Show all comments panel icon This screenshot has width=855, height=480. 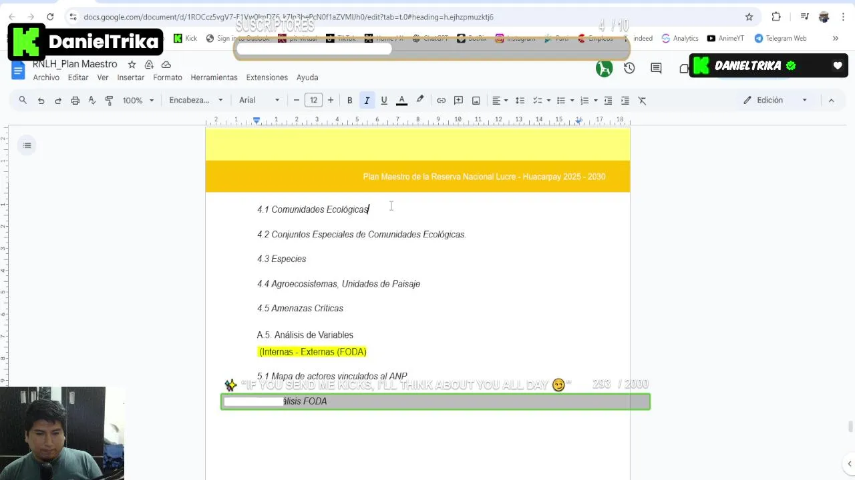coord(656,68)
